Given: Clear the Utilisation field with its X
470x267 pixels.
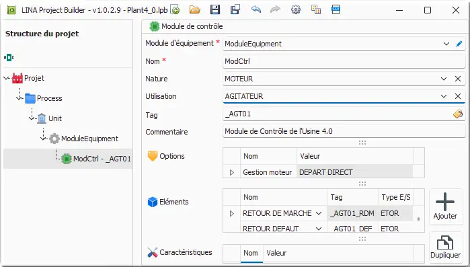Looking at the screenshot, I should pyautogui.click(x=458, y=96).
